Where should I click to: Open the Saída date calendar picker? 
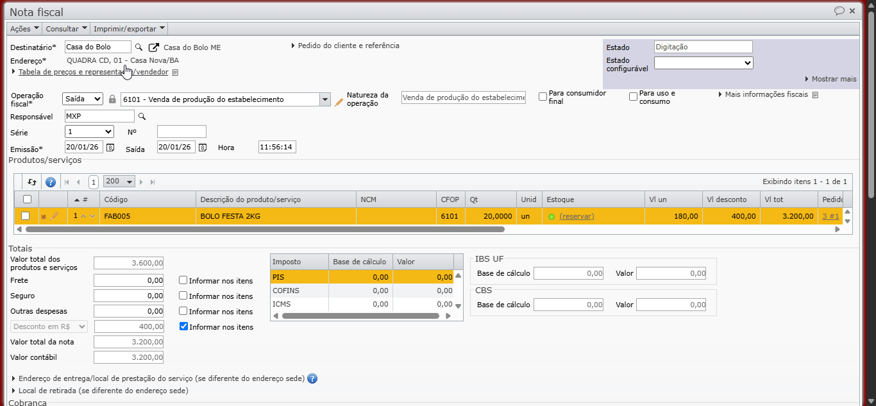[203, 148]
